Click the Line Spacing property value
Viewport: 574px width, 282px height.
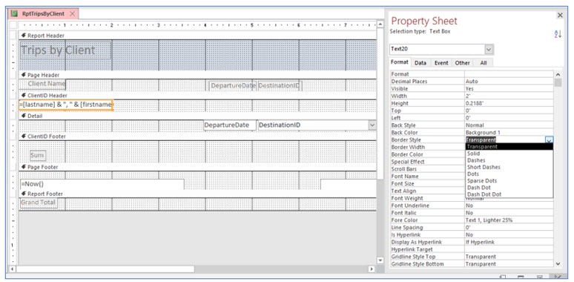[509, 227]
